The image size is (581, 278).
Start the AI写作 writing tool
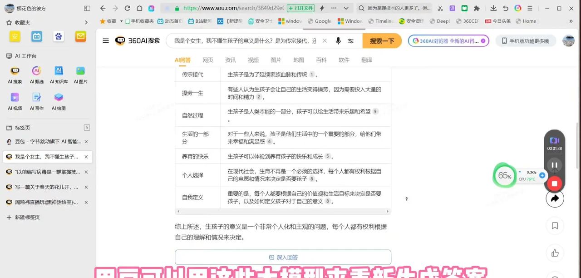click(37, 101)
